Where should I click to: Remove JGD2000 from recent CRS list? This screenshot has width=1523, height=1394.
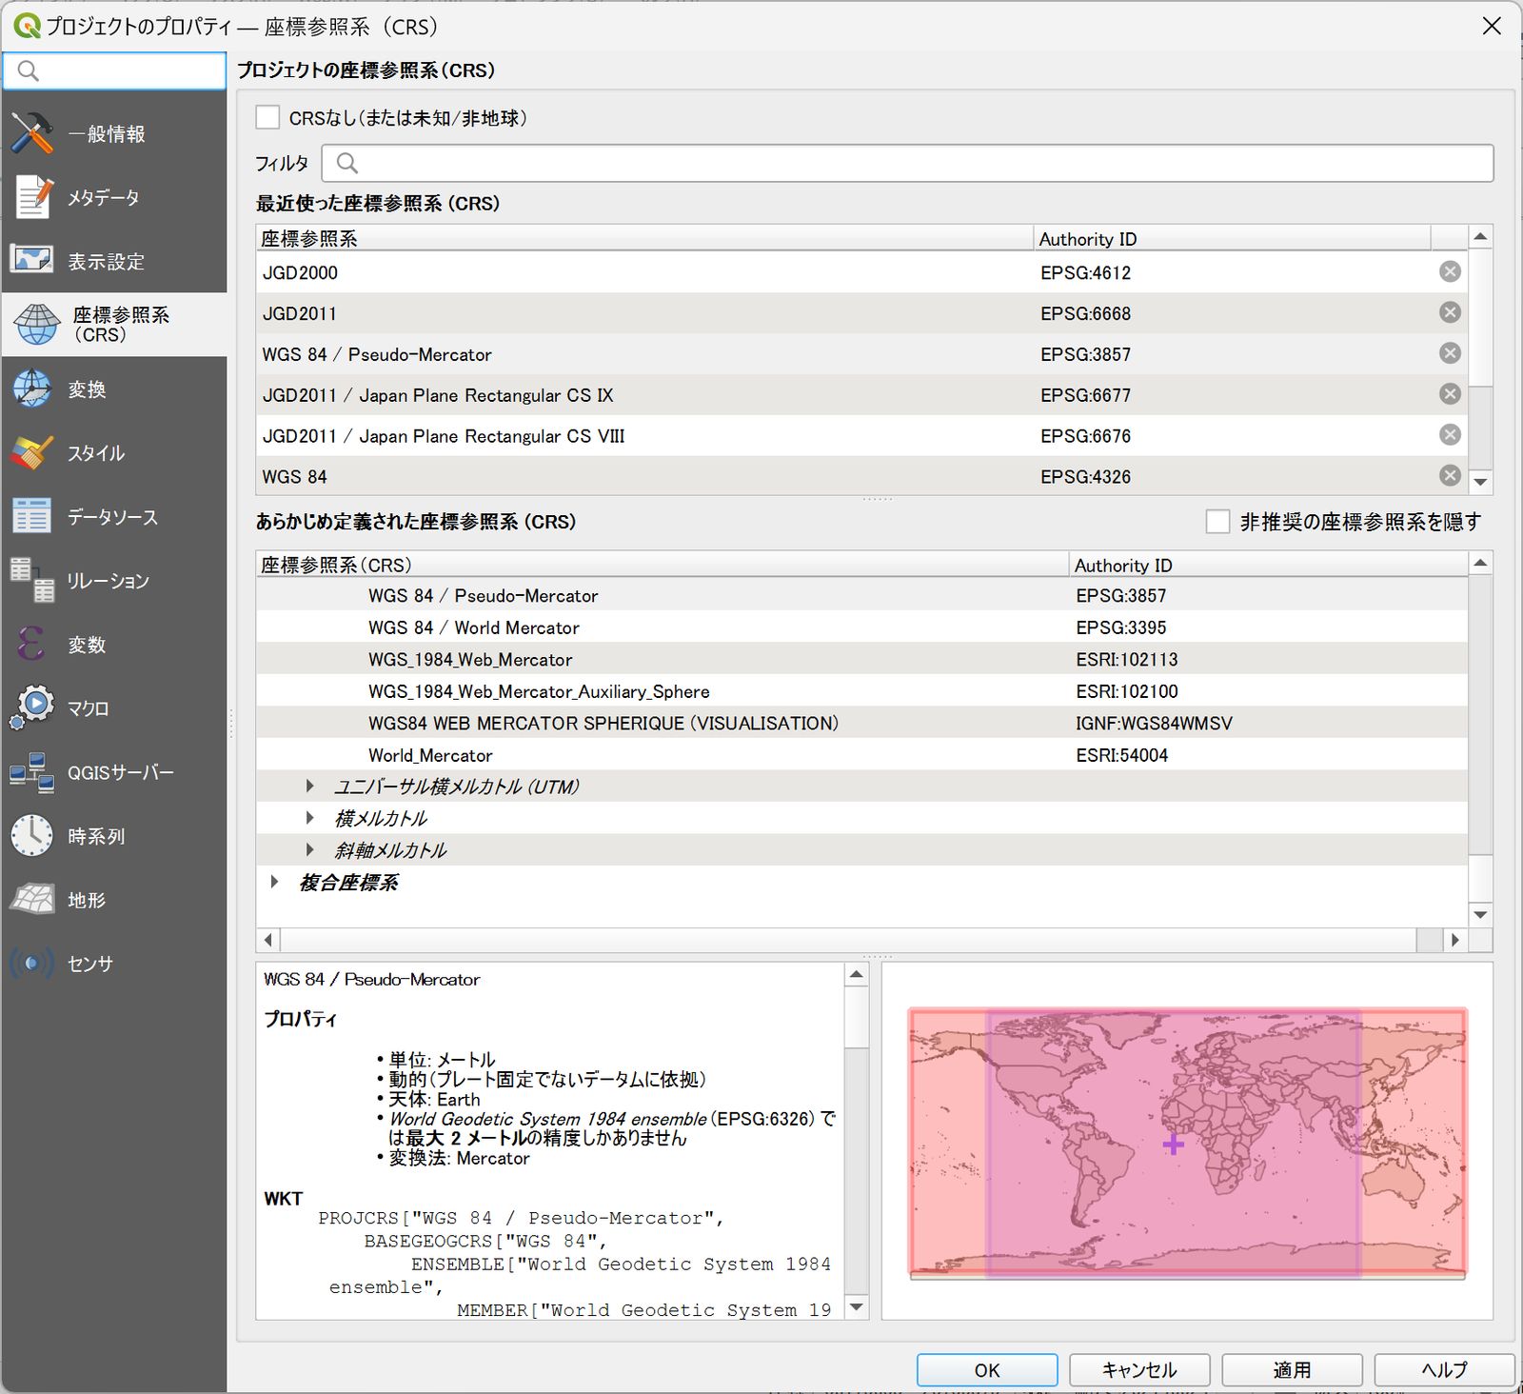(1450, 272)
